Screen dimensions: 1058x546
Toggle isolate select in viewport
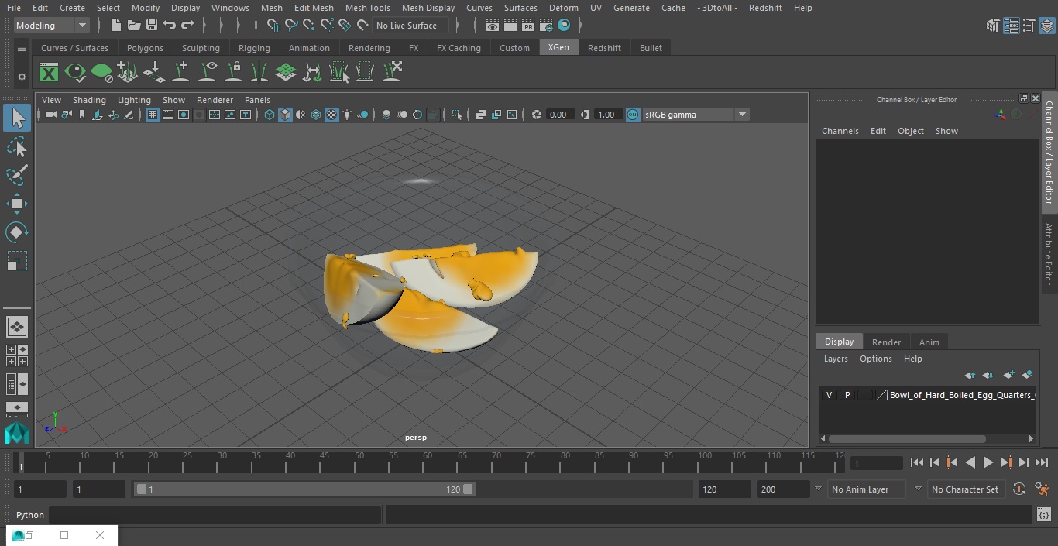(457, 115)
